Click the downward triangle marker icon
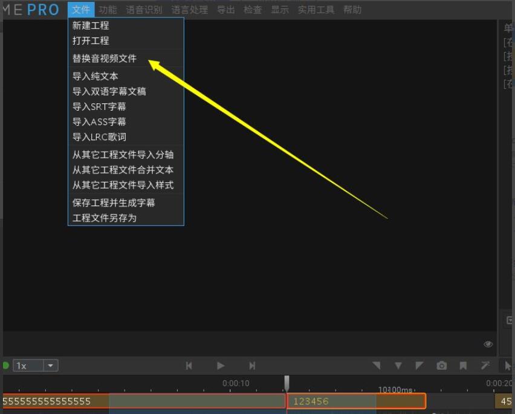The image size is (515, 414). coord(398,366)
